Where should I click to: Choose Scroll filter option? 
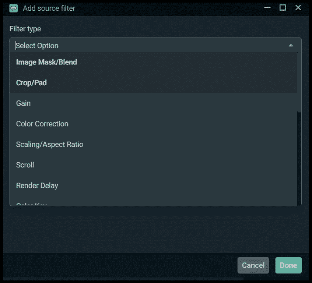click(x=153, y=165)
